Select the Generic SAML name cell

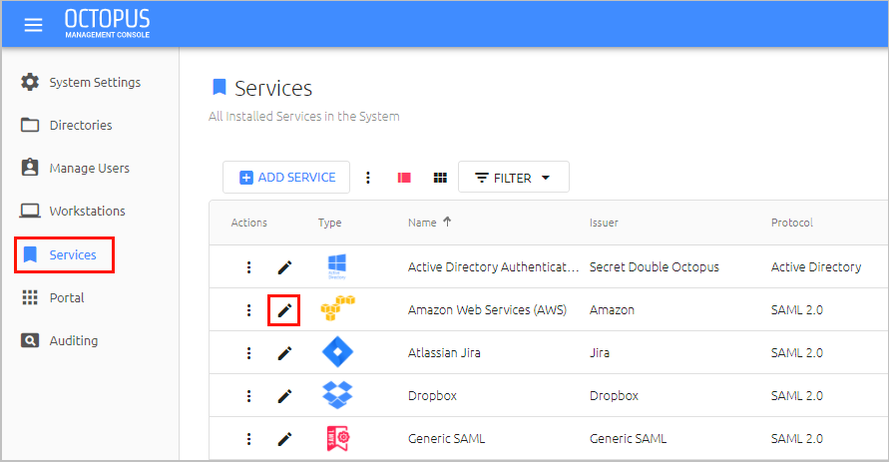pyautogui.click(x=446, y=439)
